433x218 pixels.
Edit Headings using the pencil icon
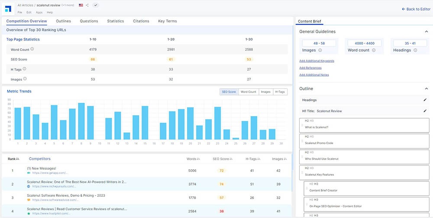(425, 100)
